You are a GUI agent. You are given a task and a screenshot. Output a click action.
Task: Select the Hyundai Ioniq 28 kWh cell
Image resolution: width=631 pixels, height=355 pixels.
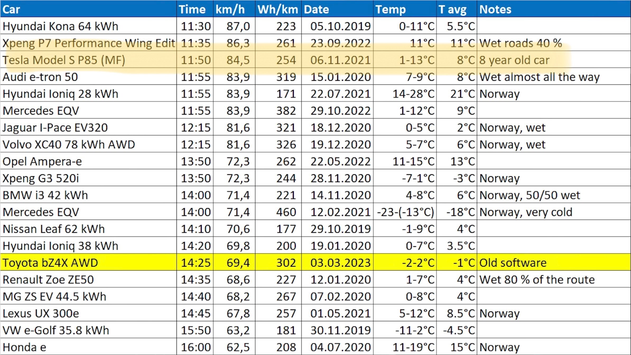[x=89, y=94]
